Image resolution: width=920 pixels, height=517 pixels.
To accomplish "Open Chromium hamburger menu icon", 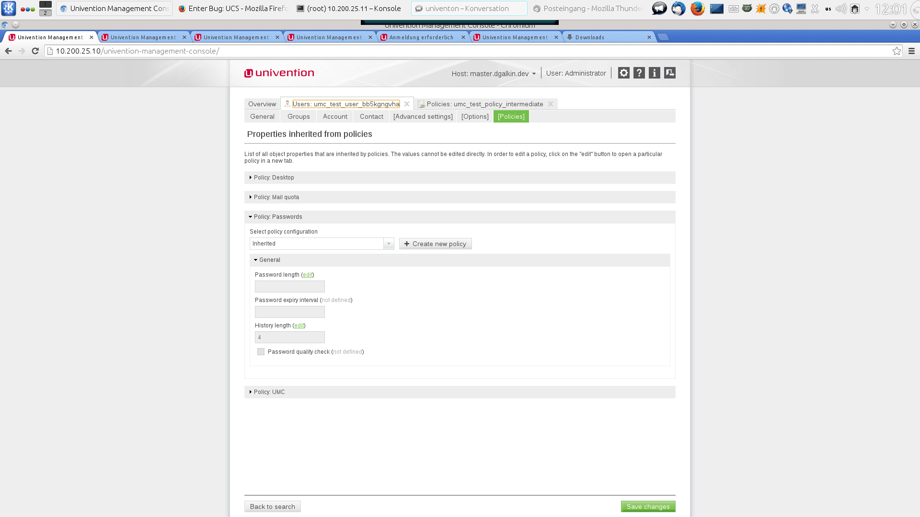I will pyautogui.click(x=911, y=51).
